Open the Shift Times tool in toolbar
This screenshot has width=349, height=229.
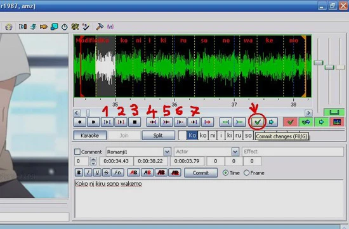(22, 27)
